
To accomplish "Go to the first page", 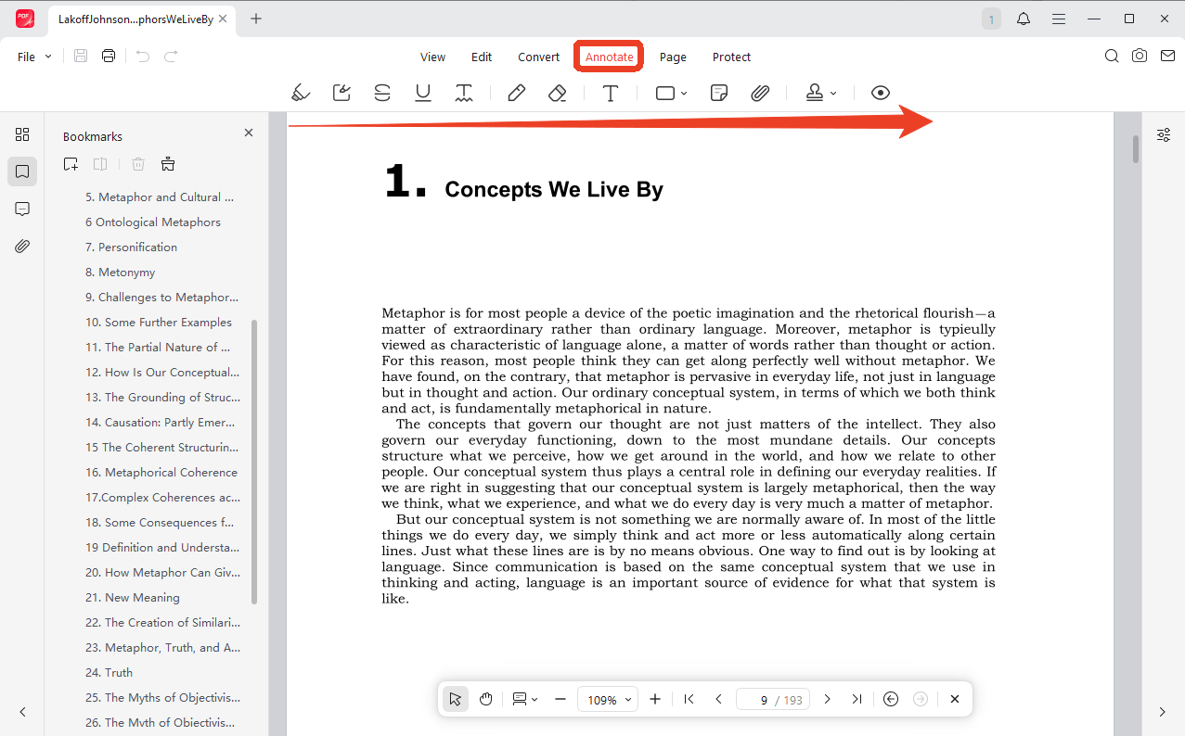I will pos(689,699).
